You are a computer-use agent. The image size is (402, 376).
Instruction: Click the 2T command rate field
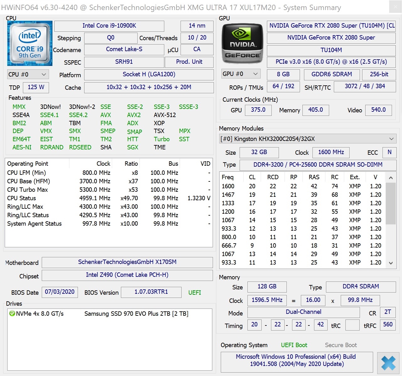pos(388,312)
